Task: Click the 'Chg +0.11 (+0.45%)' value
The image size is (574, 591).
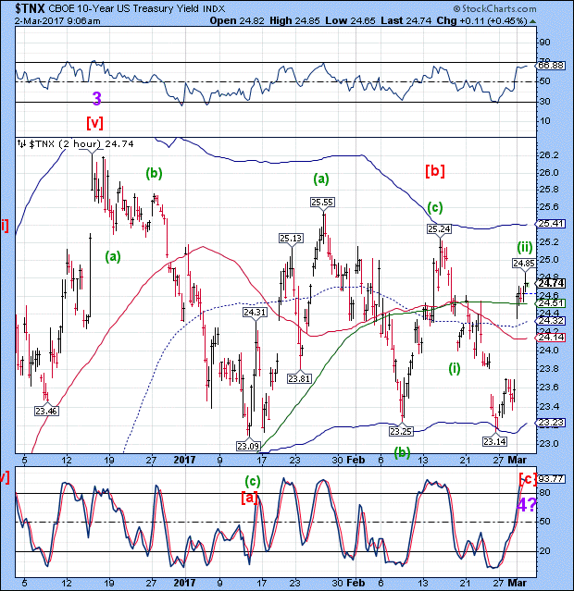Action: pos(482,21)
